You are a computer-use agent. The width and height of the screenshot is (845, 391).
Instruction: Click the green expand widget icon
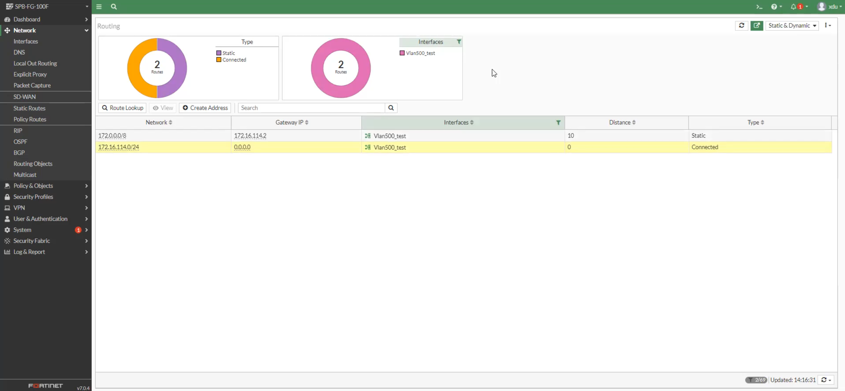pos(757,25)
